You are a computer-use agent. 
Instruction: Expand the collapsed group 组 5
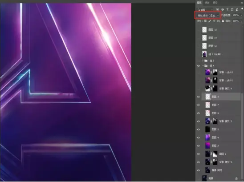(203, 61)
